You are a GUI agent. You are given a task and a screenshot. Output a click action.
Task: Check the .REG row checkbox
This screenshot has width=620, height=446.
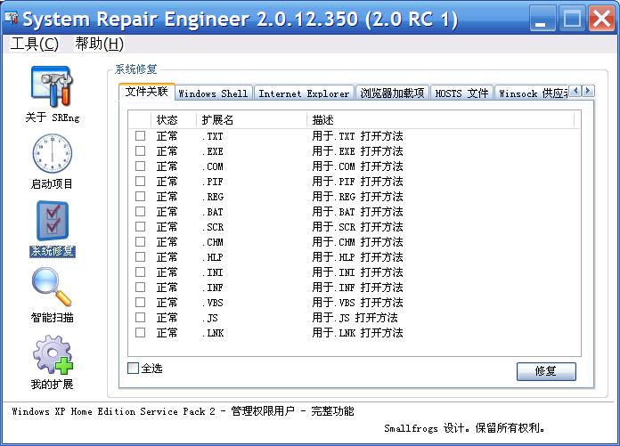[140, 197]
